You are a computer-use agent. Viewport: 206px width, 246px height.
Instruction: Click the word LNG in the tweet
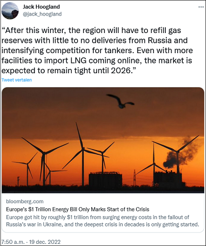tap(78, 60)
